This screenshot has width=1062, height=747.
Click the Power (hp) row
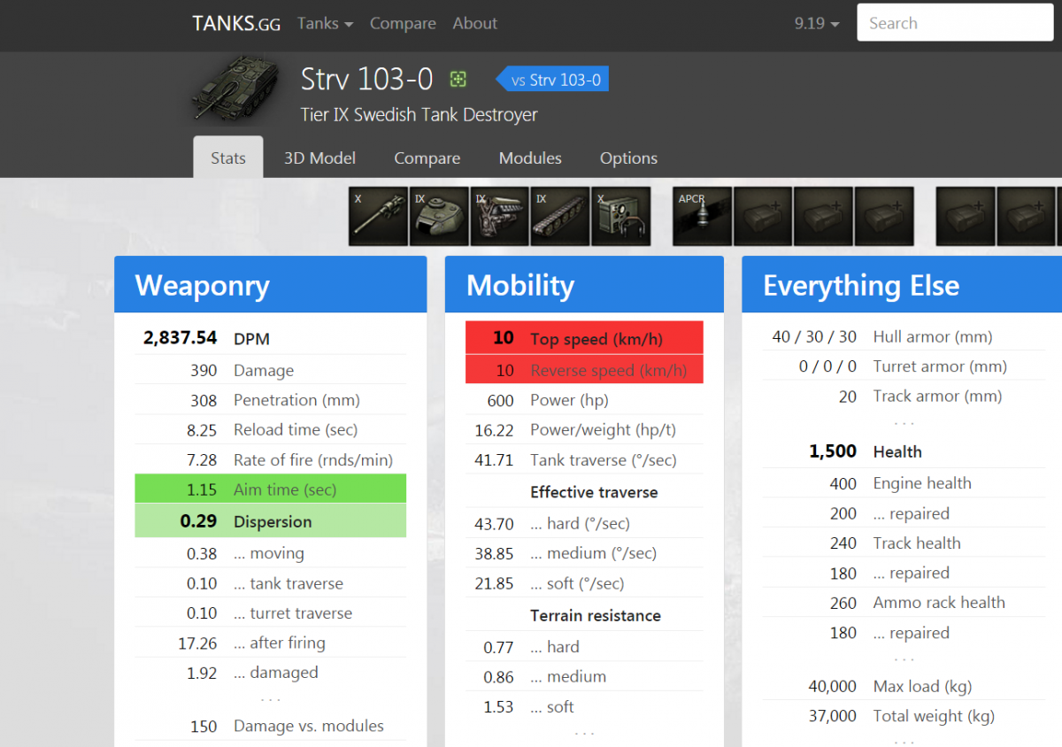584,400
